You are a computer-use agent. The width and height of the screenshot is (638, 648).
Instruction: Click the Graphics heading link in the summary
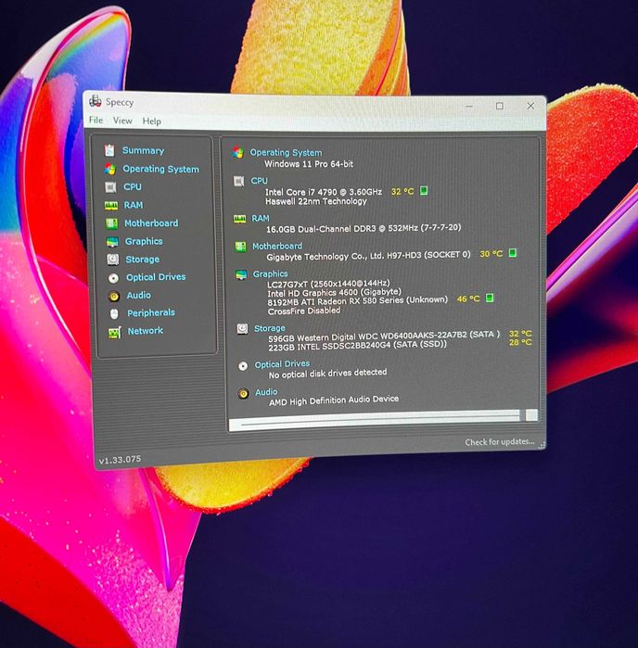271,274
